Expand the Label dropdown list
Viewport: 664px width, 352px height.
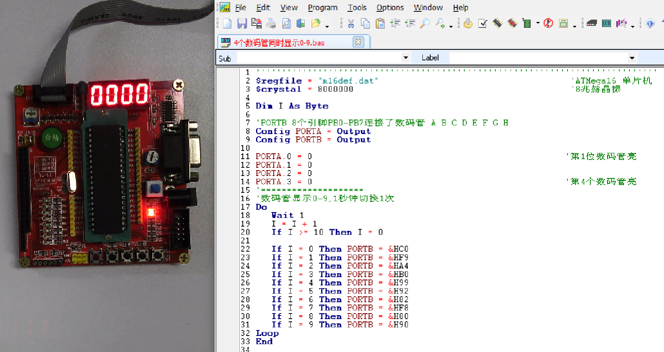pyautogui.click(x=631, y=58)
